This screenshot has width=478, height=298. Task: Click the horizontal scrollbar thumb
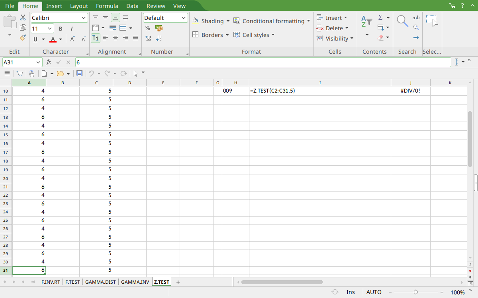tap(282, 282)
